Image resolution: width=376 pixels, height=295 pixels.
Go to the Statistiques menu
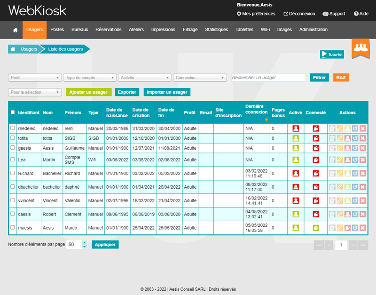(217, 30)
